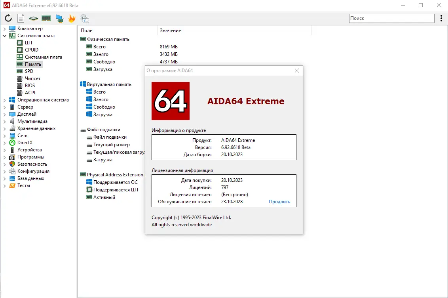
Task: Click into the Поиск search field
Action: 392,18
